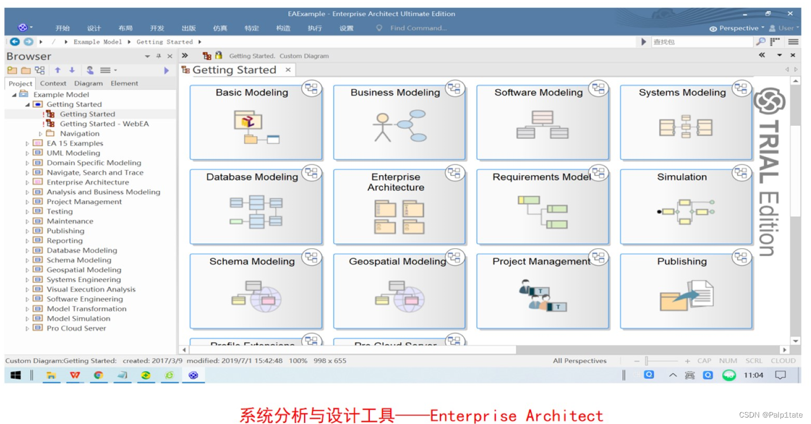Click the vertical scrollbar down arrow
The width and height of the screenshot is (811, 424).
coord(795,340)
